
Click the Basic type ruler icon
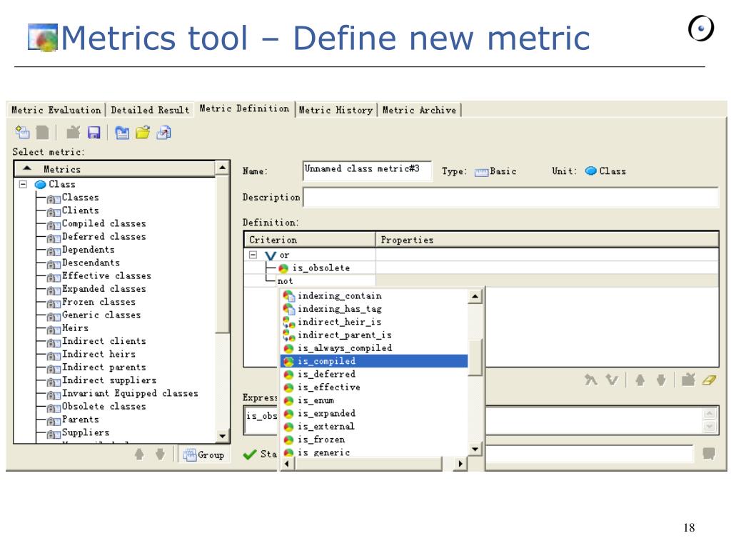(x=481, y=173)
